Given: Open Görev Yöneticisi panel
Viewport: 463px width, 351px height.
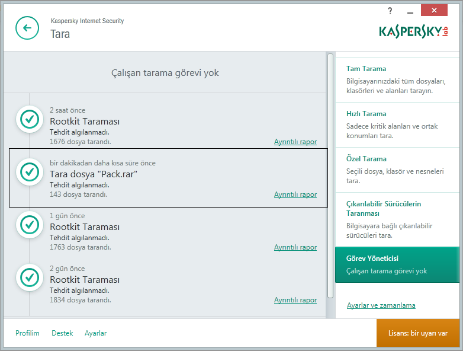Looking at the screenshot, I should coord(397,264).
